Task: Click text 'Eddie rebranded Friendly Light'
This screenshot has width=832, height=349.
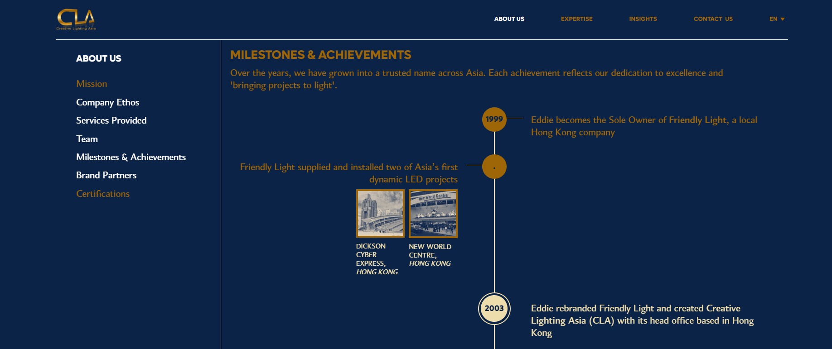Action: pyautogui.click(x=643, y=320)
